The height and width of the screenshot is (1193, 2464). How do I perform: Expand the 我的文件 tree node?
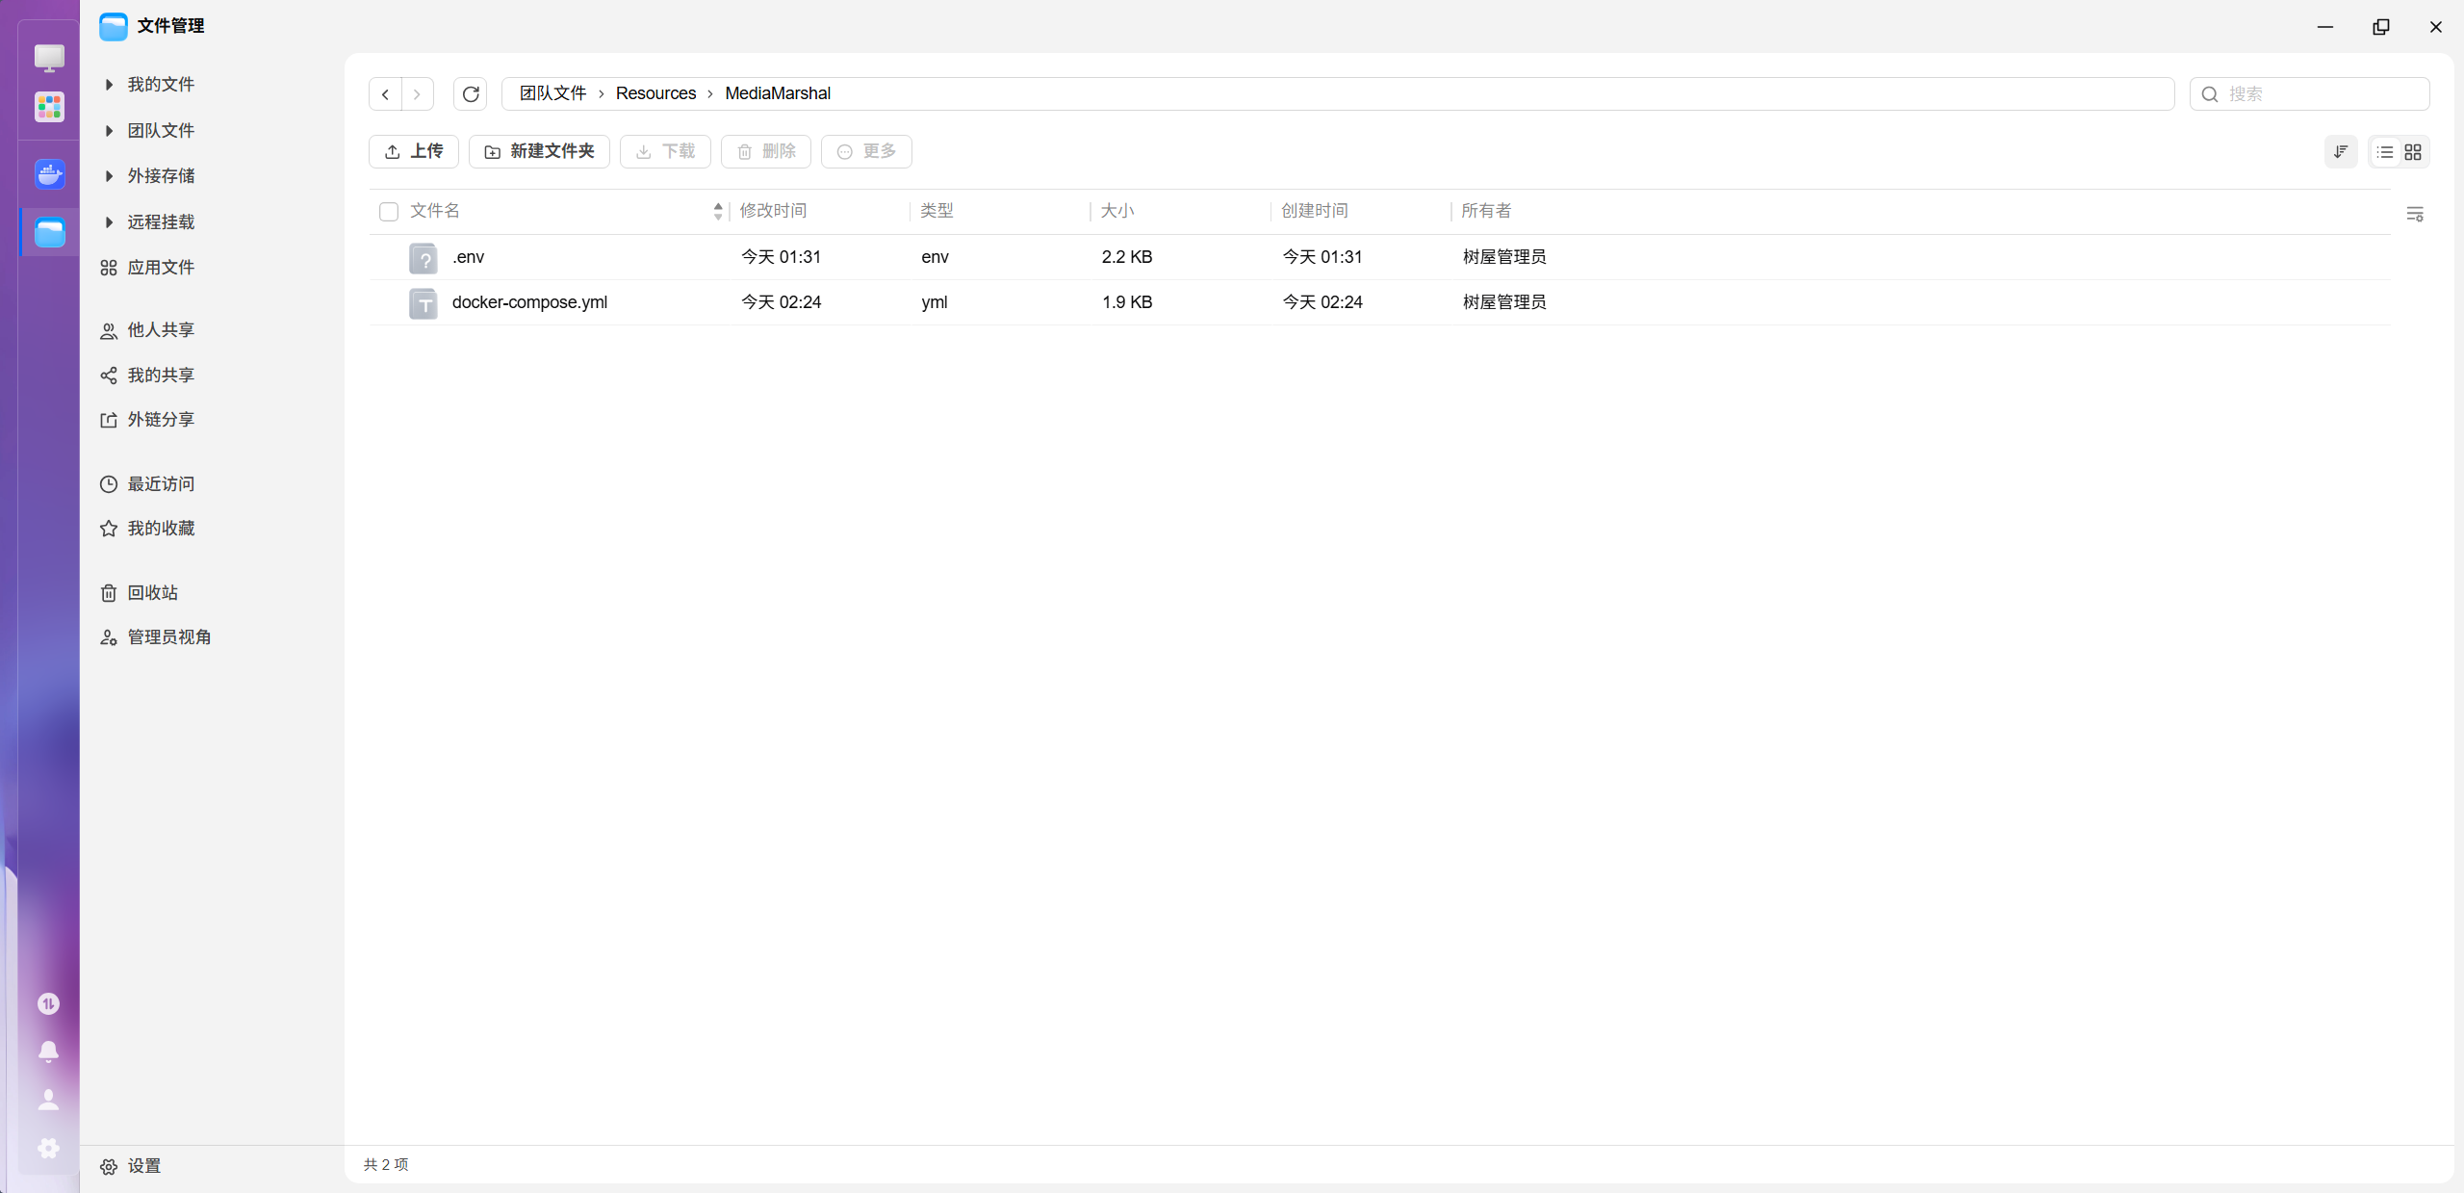click(109, 85)
